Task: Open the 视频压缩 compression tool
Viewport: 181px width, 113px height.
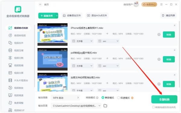Action: [16, 50]
